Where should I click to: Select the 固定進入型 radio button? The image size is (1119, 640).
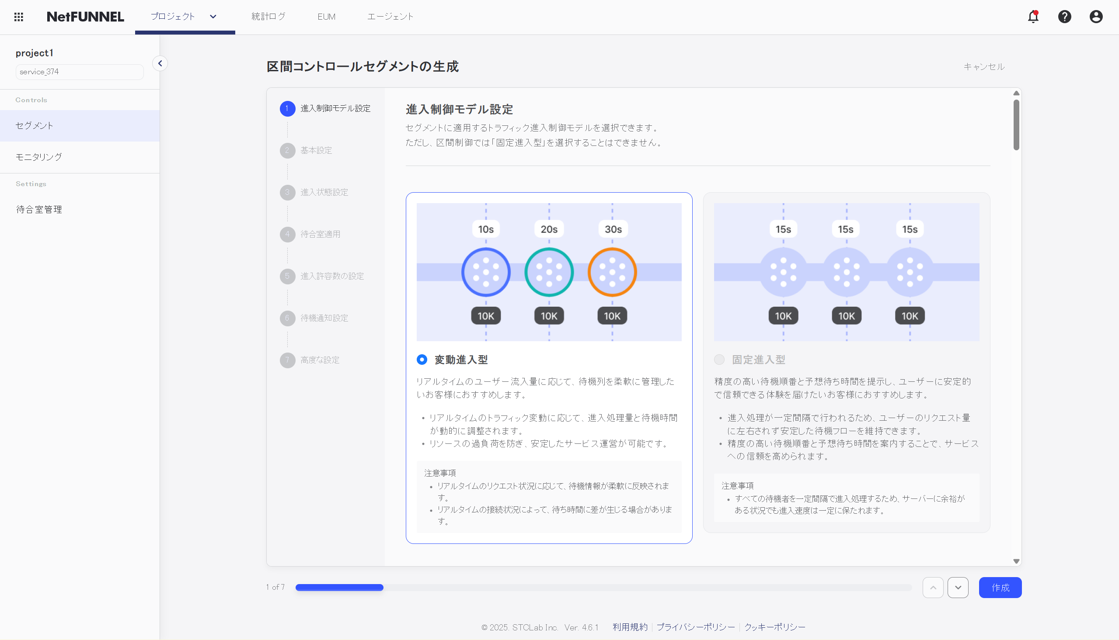tap(719, 360)
